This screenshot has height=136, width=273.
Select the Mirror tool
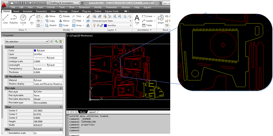[64, 21]
